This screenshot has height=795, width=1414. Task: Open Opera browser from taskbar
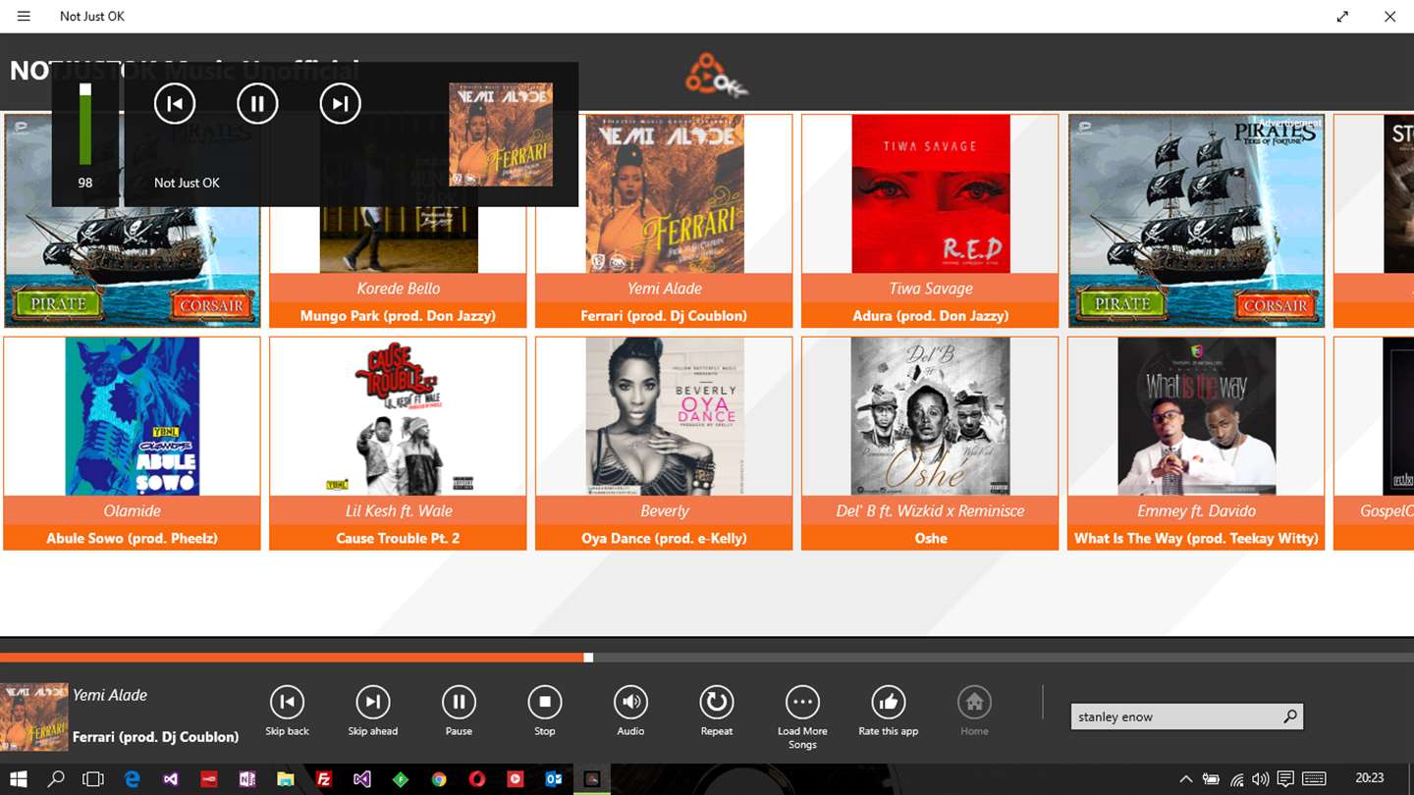point(477,779)
